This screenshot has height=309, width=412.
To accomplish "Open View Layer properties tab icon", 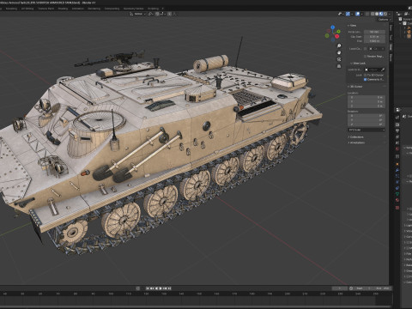I will 397,136.
